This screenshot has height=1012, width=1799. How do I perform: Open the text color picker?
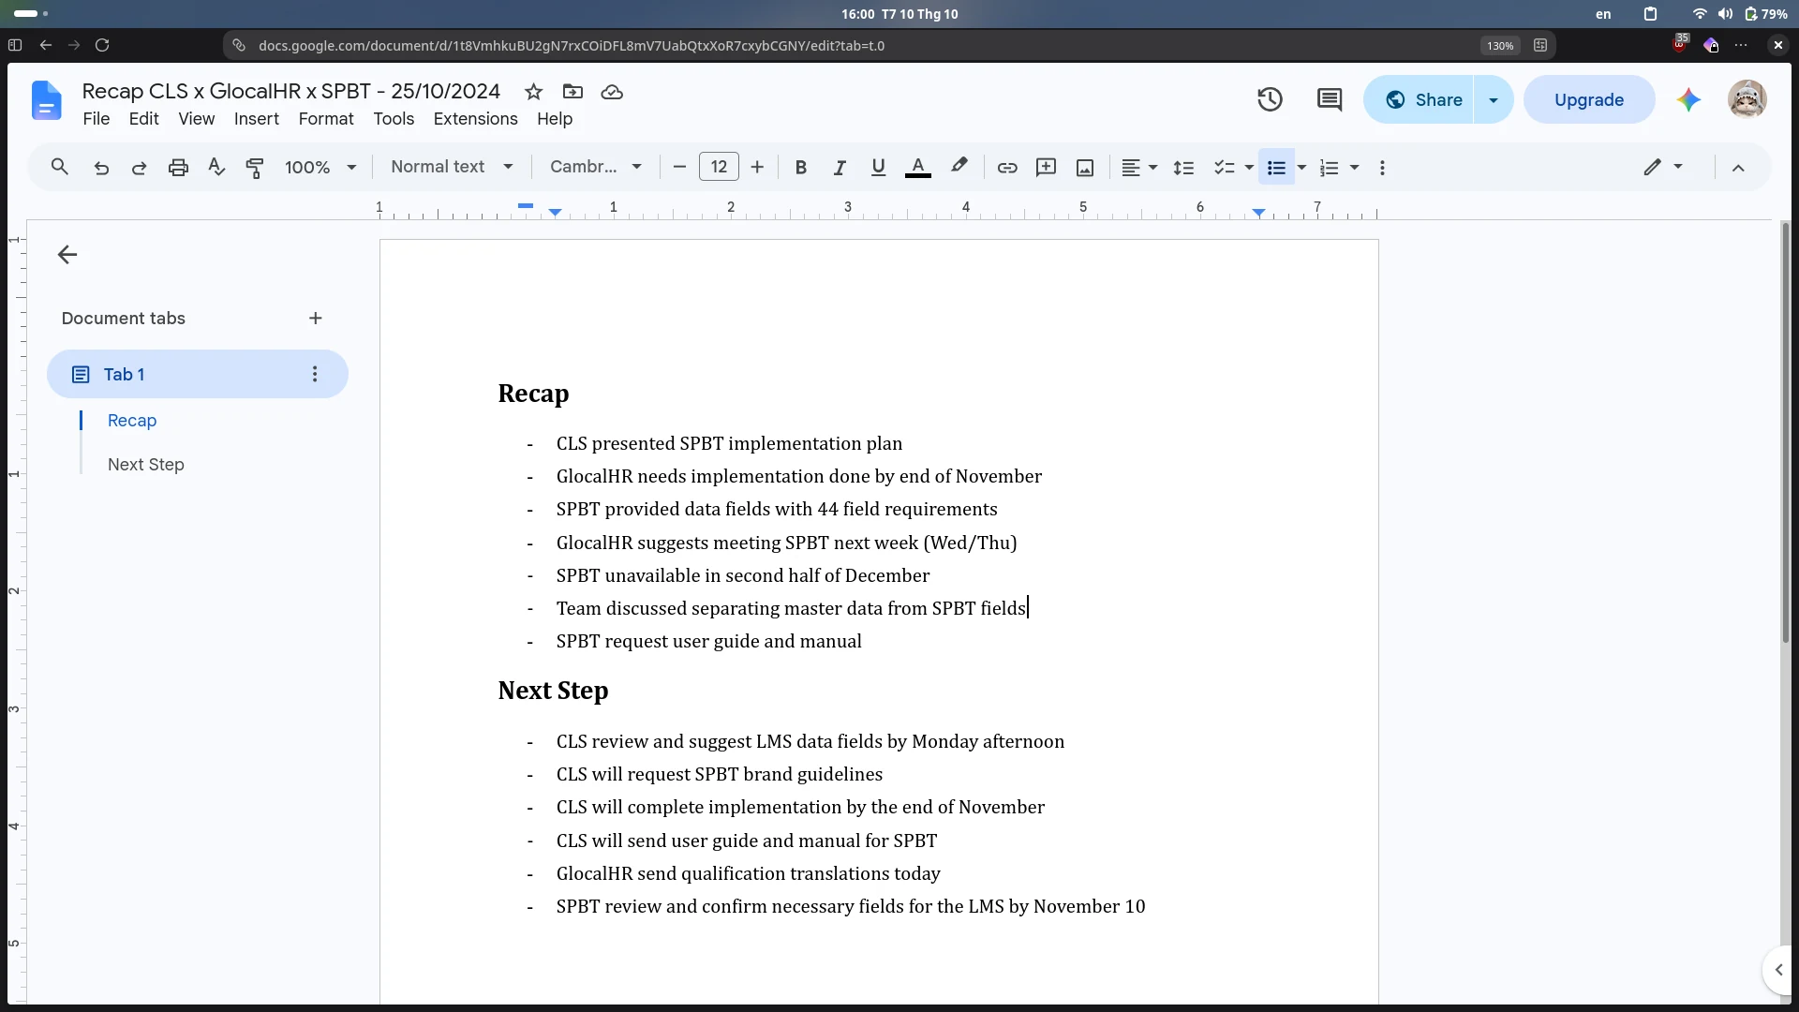tap(918, 168)
